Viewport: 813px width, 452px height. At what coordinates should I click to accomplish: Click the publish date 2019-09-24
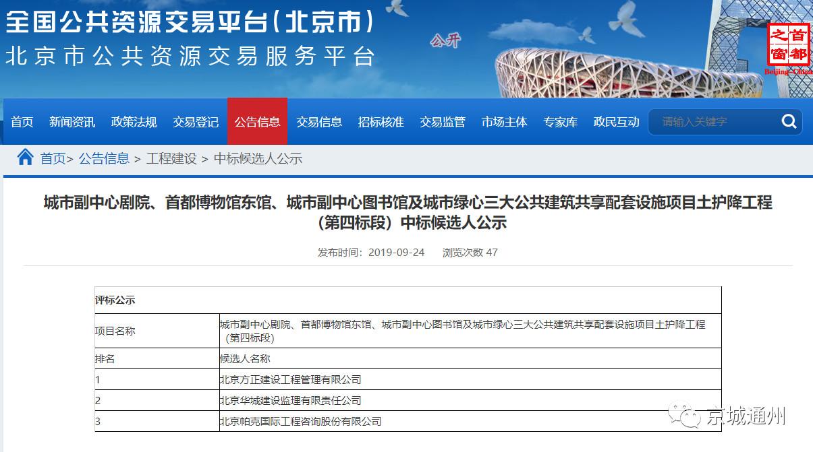coord(397,253)
